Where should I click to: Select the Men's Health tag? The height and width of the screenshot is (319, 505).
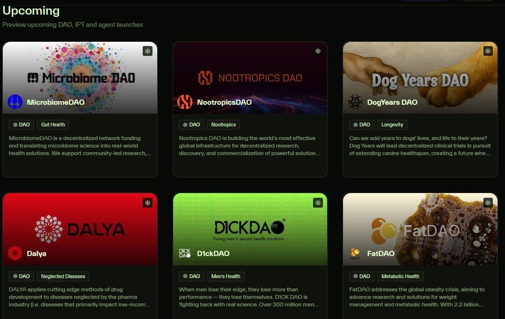[226, 276]
